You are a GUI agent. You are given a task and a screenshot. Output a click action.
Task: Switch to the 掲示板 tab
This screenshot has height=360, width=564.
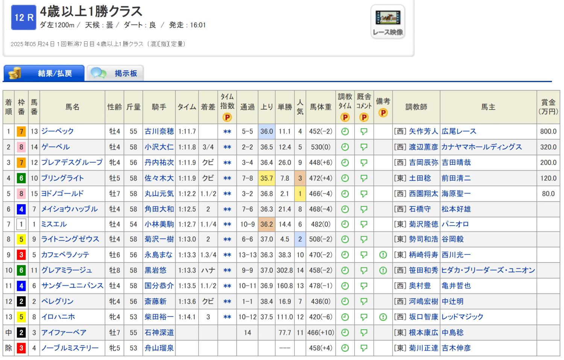pyautogui.click(x=115, y=73)
